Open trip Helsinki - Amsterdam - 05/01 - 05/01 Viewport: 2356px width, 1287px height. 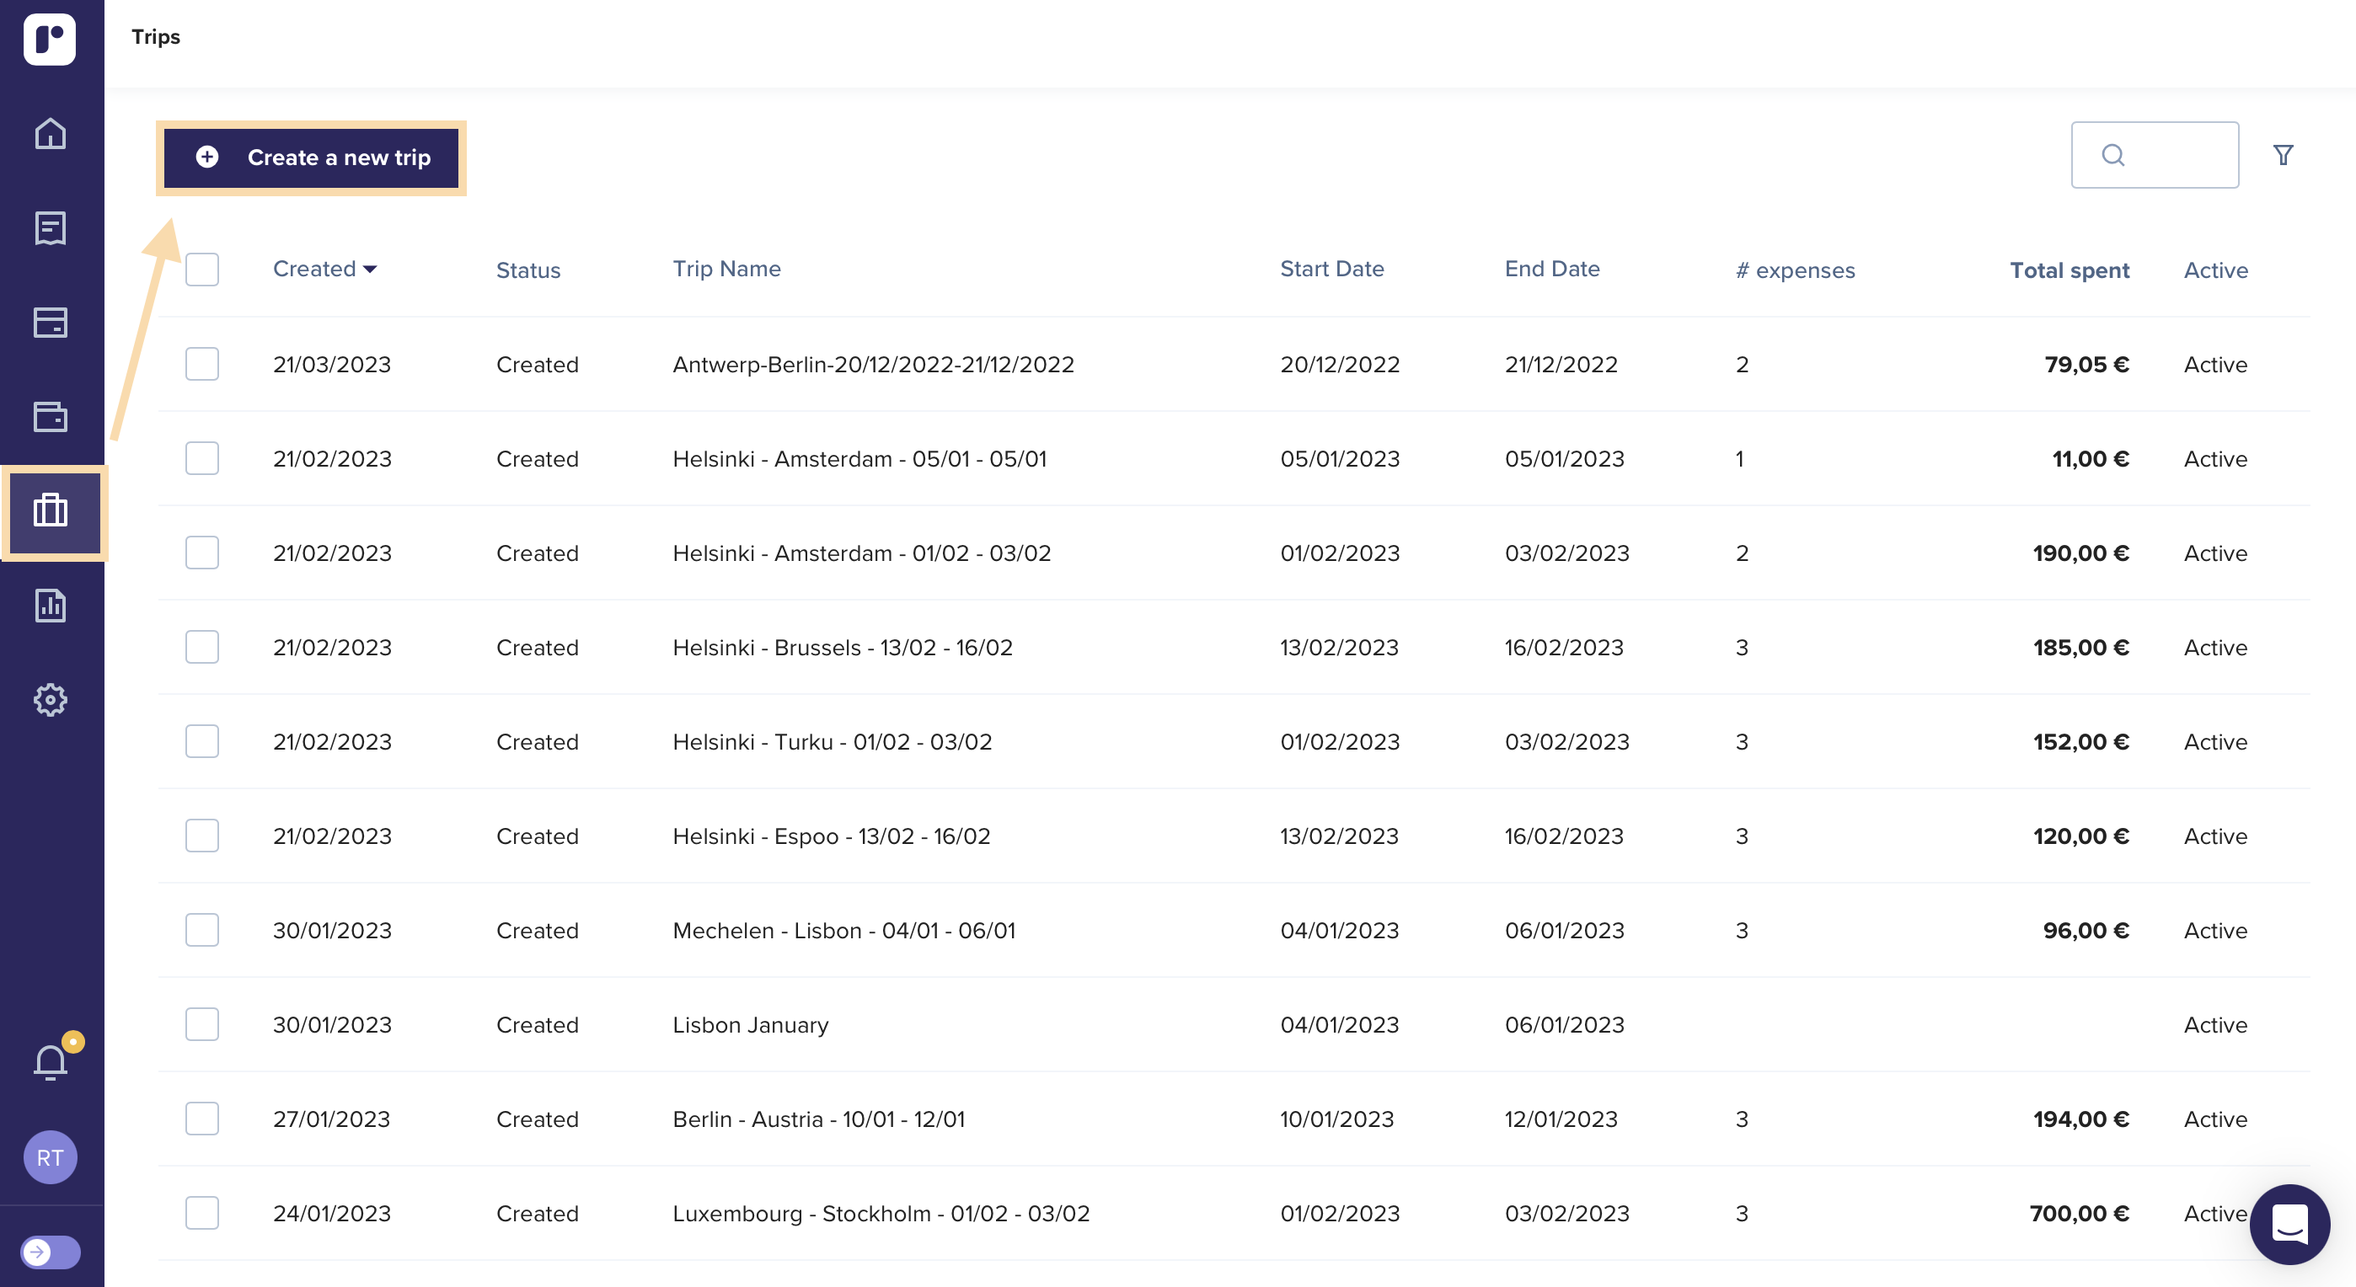[x=859, y=458]
